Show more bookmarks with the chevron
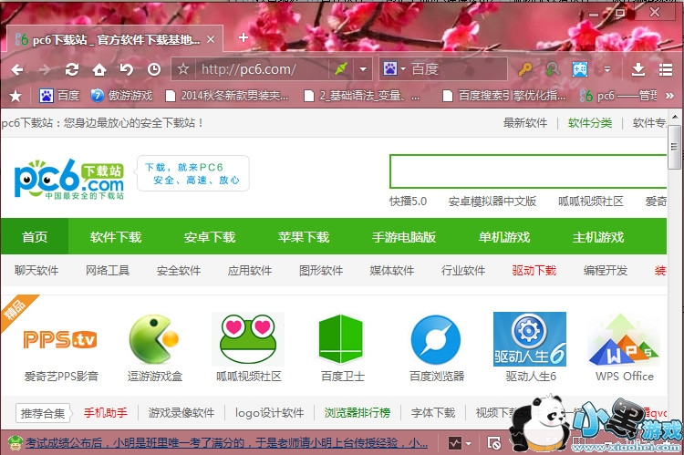This screenshot has height=455, width=684. click(x=669, y=96)
